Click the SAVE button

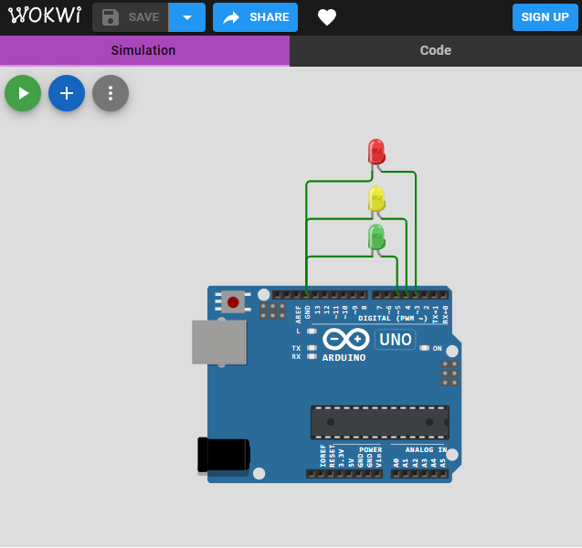pyautogui.click(x=131, y=17)
